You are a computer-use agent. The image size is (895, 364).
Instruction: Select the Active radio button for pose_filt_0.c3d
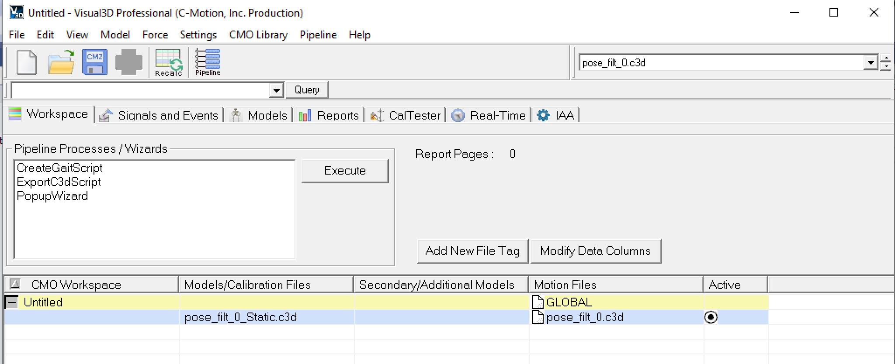point(711,317)
